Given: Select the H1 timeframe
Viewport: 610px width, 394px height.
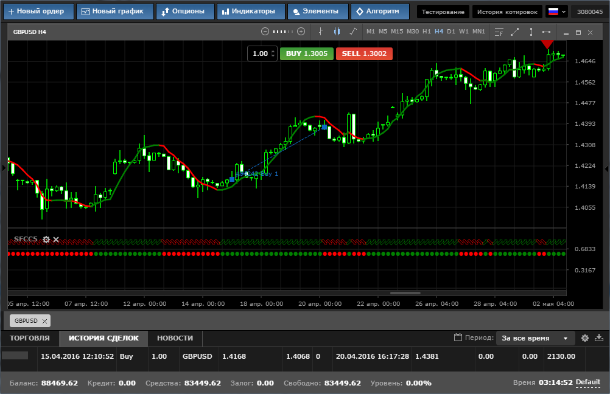Looking at the screenshot, I should pyautogui.click(x=427, y=32).
